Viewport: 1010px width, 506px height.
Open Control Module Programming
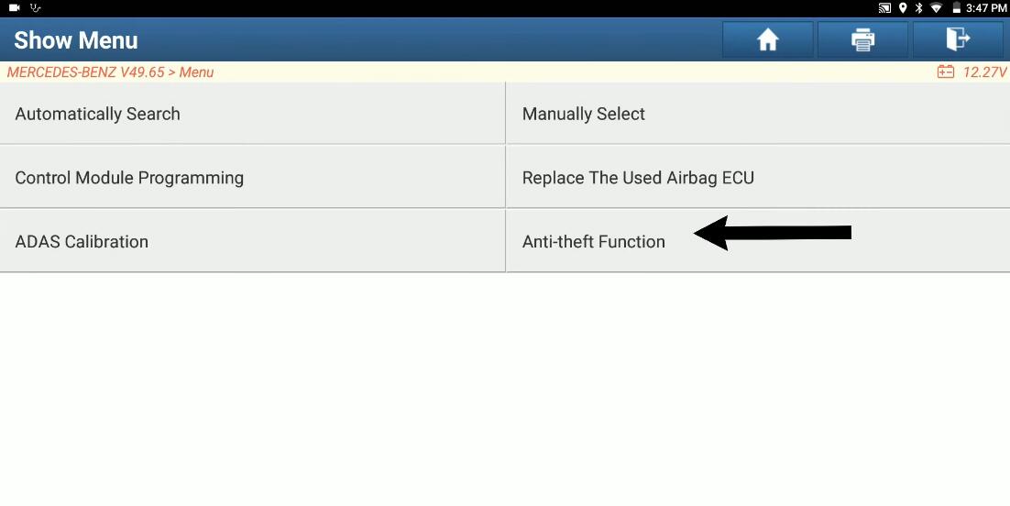(253, 177)
